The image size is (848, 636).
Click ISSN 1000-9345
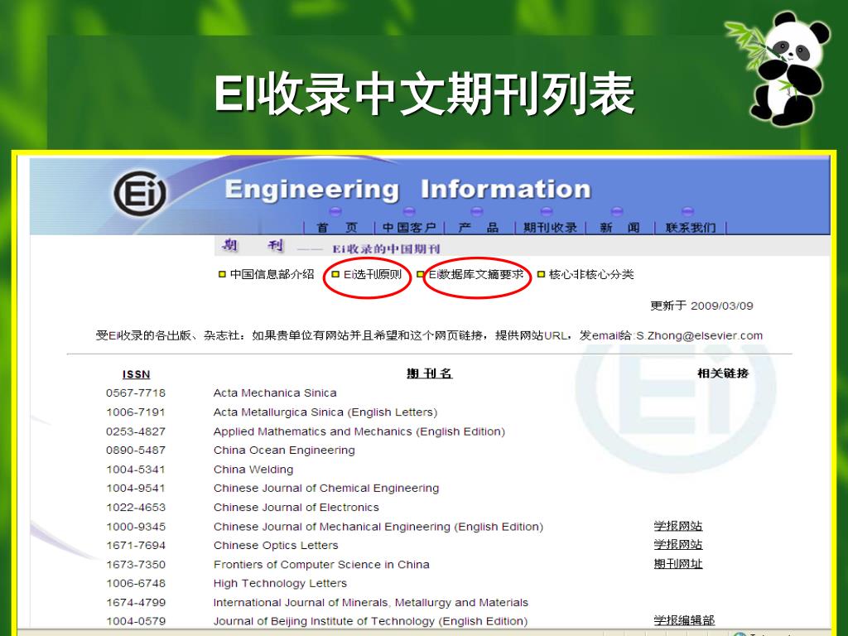tap(136, 526)
